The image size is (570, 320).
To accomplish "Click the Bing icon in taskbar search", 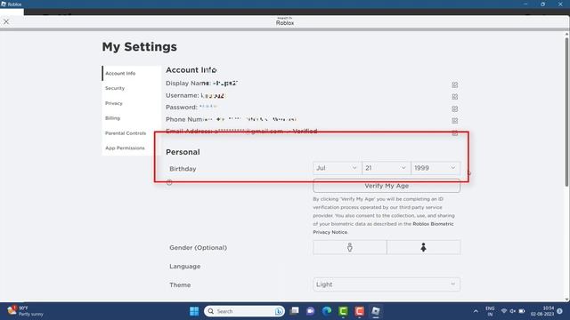I will click(x=279, y=311).
